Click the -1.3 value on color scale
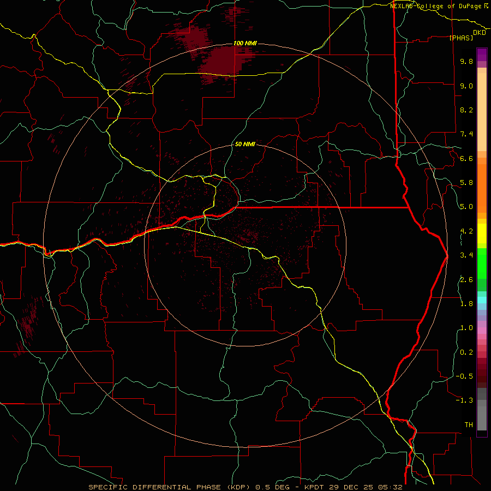The image size is (491, 491). tap(464, 400)
